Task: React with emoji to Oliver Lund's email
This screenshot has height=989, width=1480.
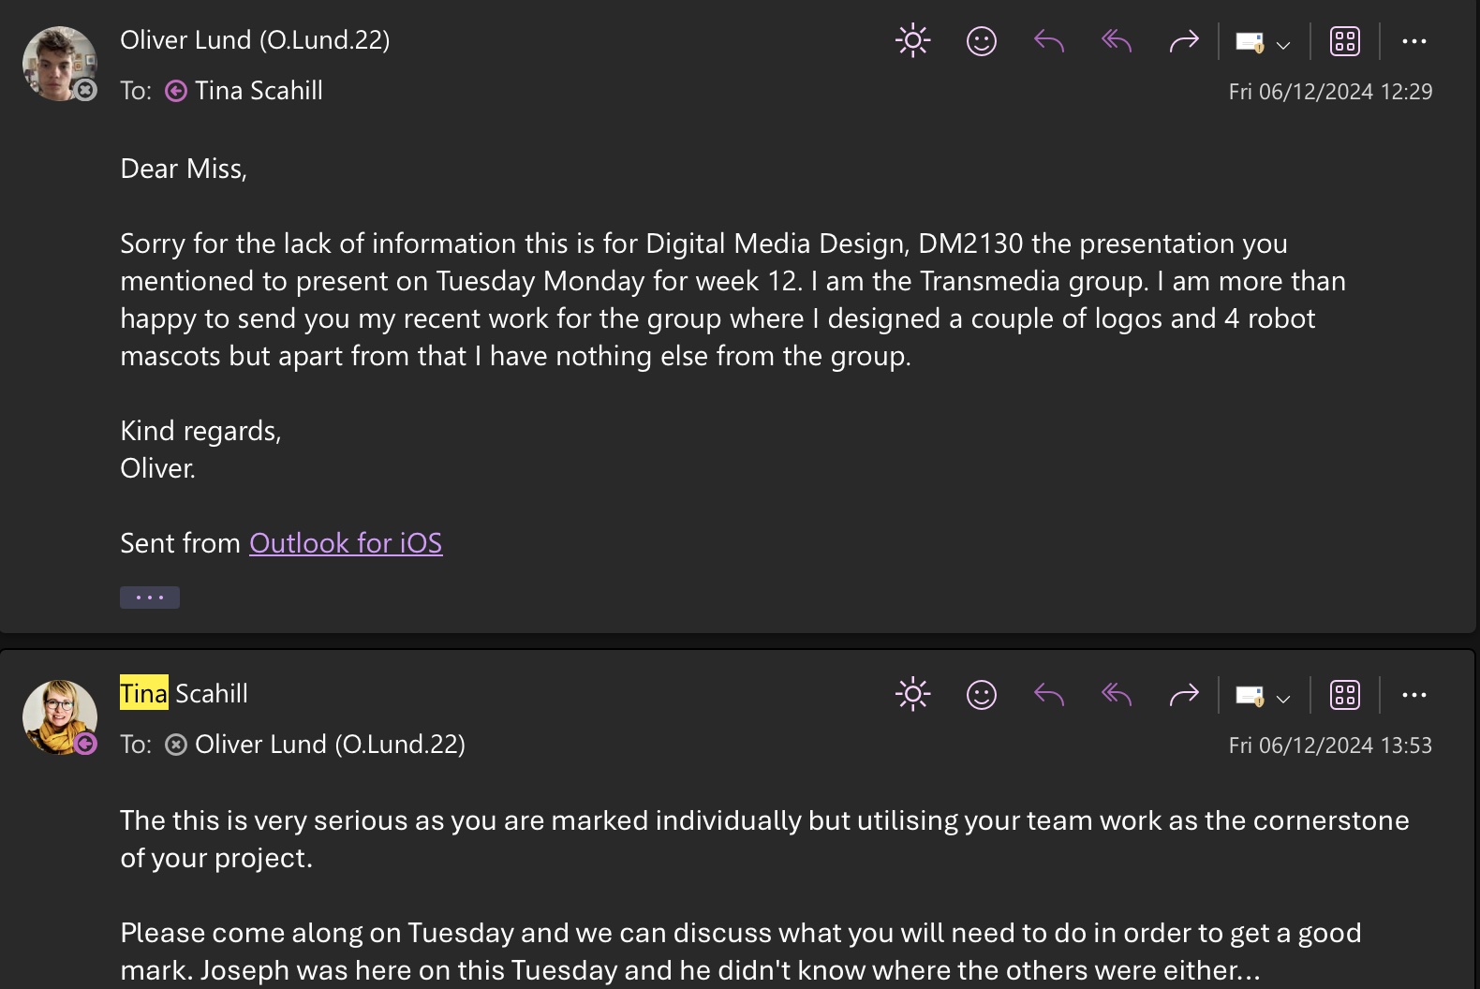Action: 981,41
